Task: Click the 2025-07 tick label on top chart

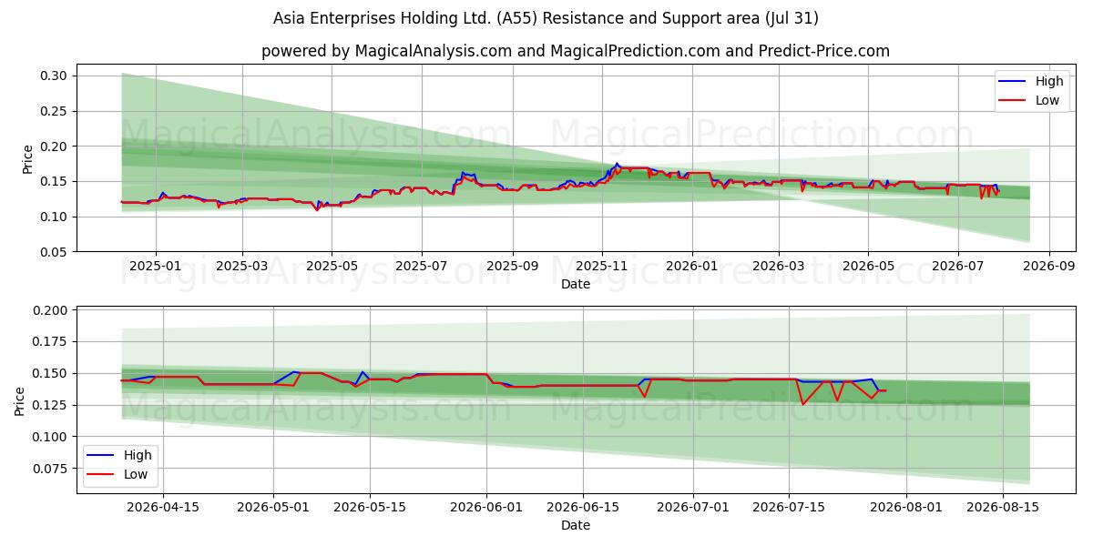Action: (x=421, y=267)
